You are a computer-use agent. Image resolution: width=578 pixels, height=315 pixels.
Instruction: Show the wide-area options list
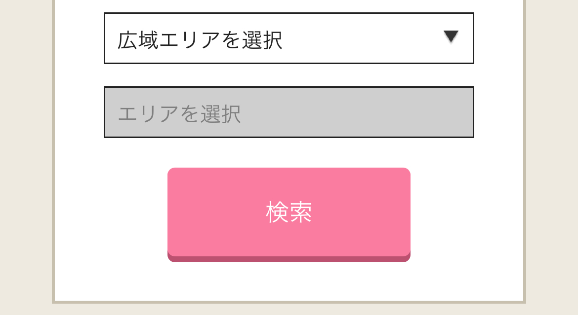pos(289,38)
